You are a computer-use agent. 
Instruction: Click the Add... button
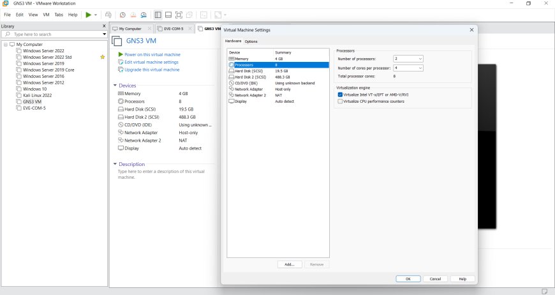pos(290,264)
